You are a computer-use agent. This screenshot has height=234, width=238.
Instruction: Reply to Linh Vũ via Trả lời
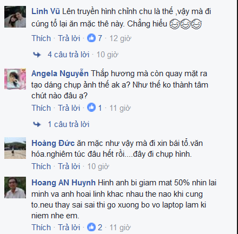point(69,38)
